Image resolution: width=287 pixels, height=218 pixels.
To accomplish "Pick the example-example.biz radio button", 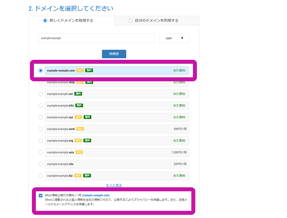I will tap(41, 175).
